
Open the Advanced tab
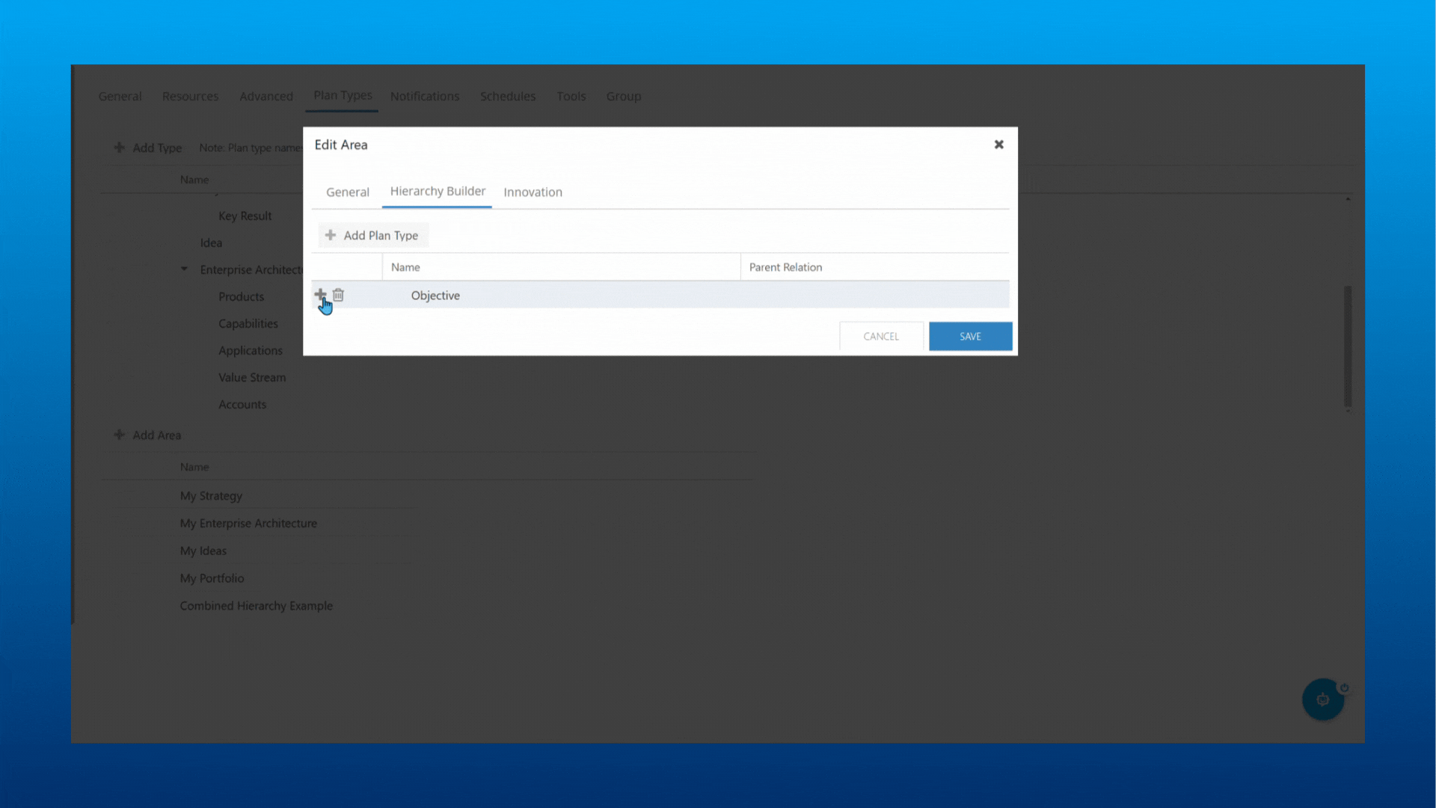click(x=266, y=97)
